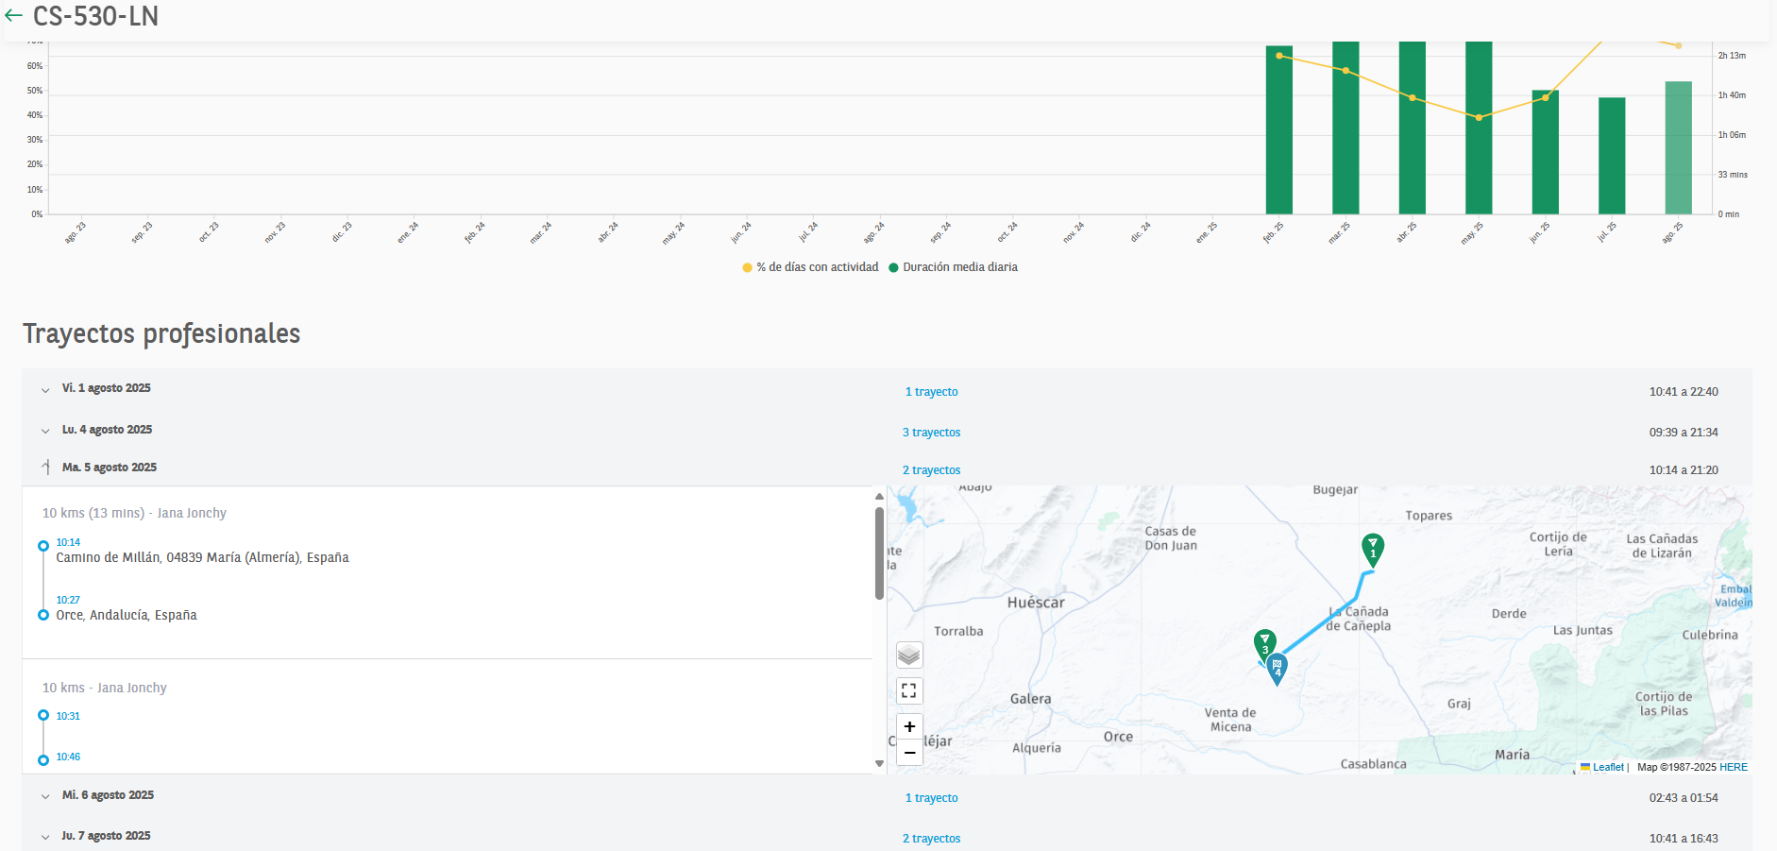1777x851 pixels.
Task: Click the 10:27 trip end point circle
Action: [x=43, y=615]
